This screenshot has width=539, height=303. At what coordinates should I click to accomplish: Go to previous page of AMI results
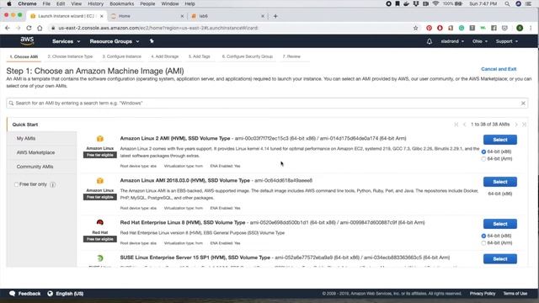click(464, 125)
